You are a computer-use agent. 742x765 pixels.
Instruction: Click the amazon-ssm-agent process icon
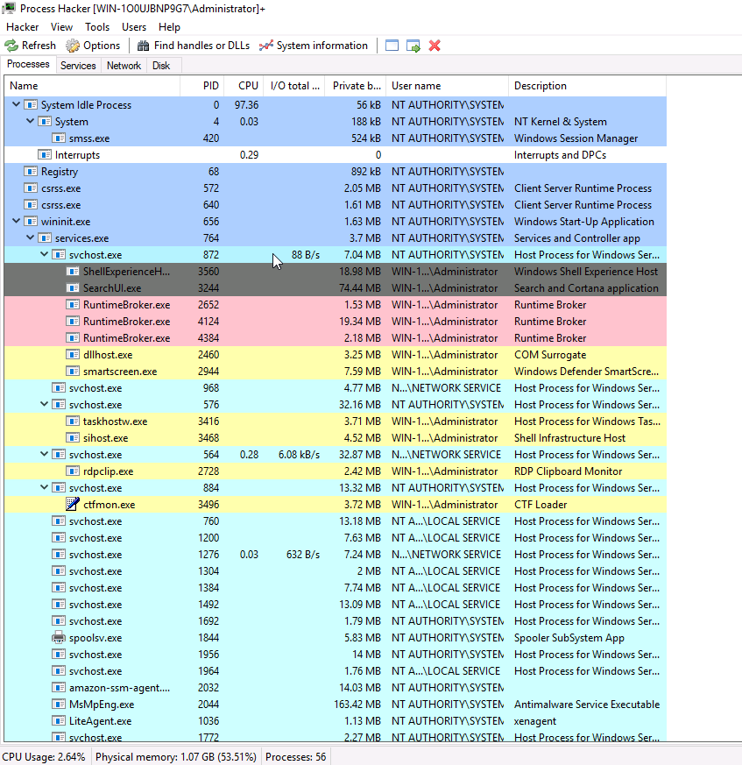pos(59,688)
